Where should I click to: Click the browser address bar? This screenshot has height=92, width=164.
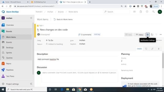click(67, 6)
